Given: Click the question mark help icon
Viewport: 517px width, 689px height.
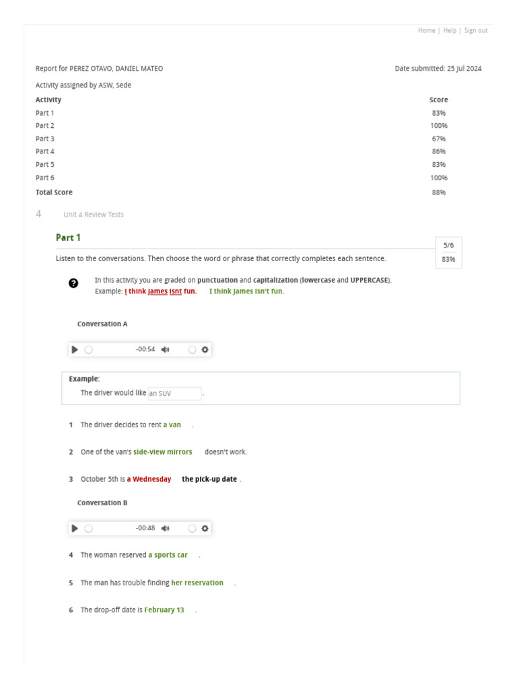Looking at the screenshot, I should tap(73, 284).
